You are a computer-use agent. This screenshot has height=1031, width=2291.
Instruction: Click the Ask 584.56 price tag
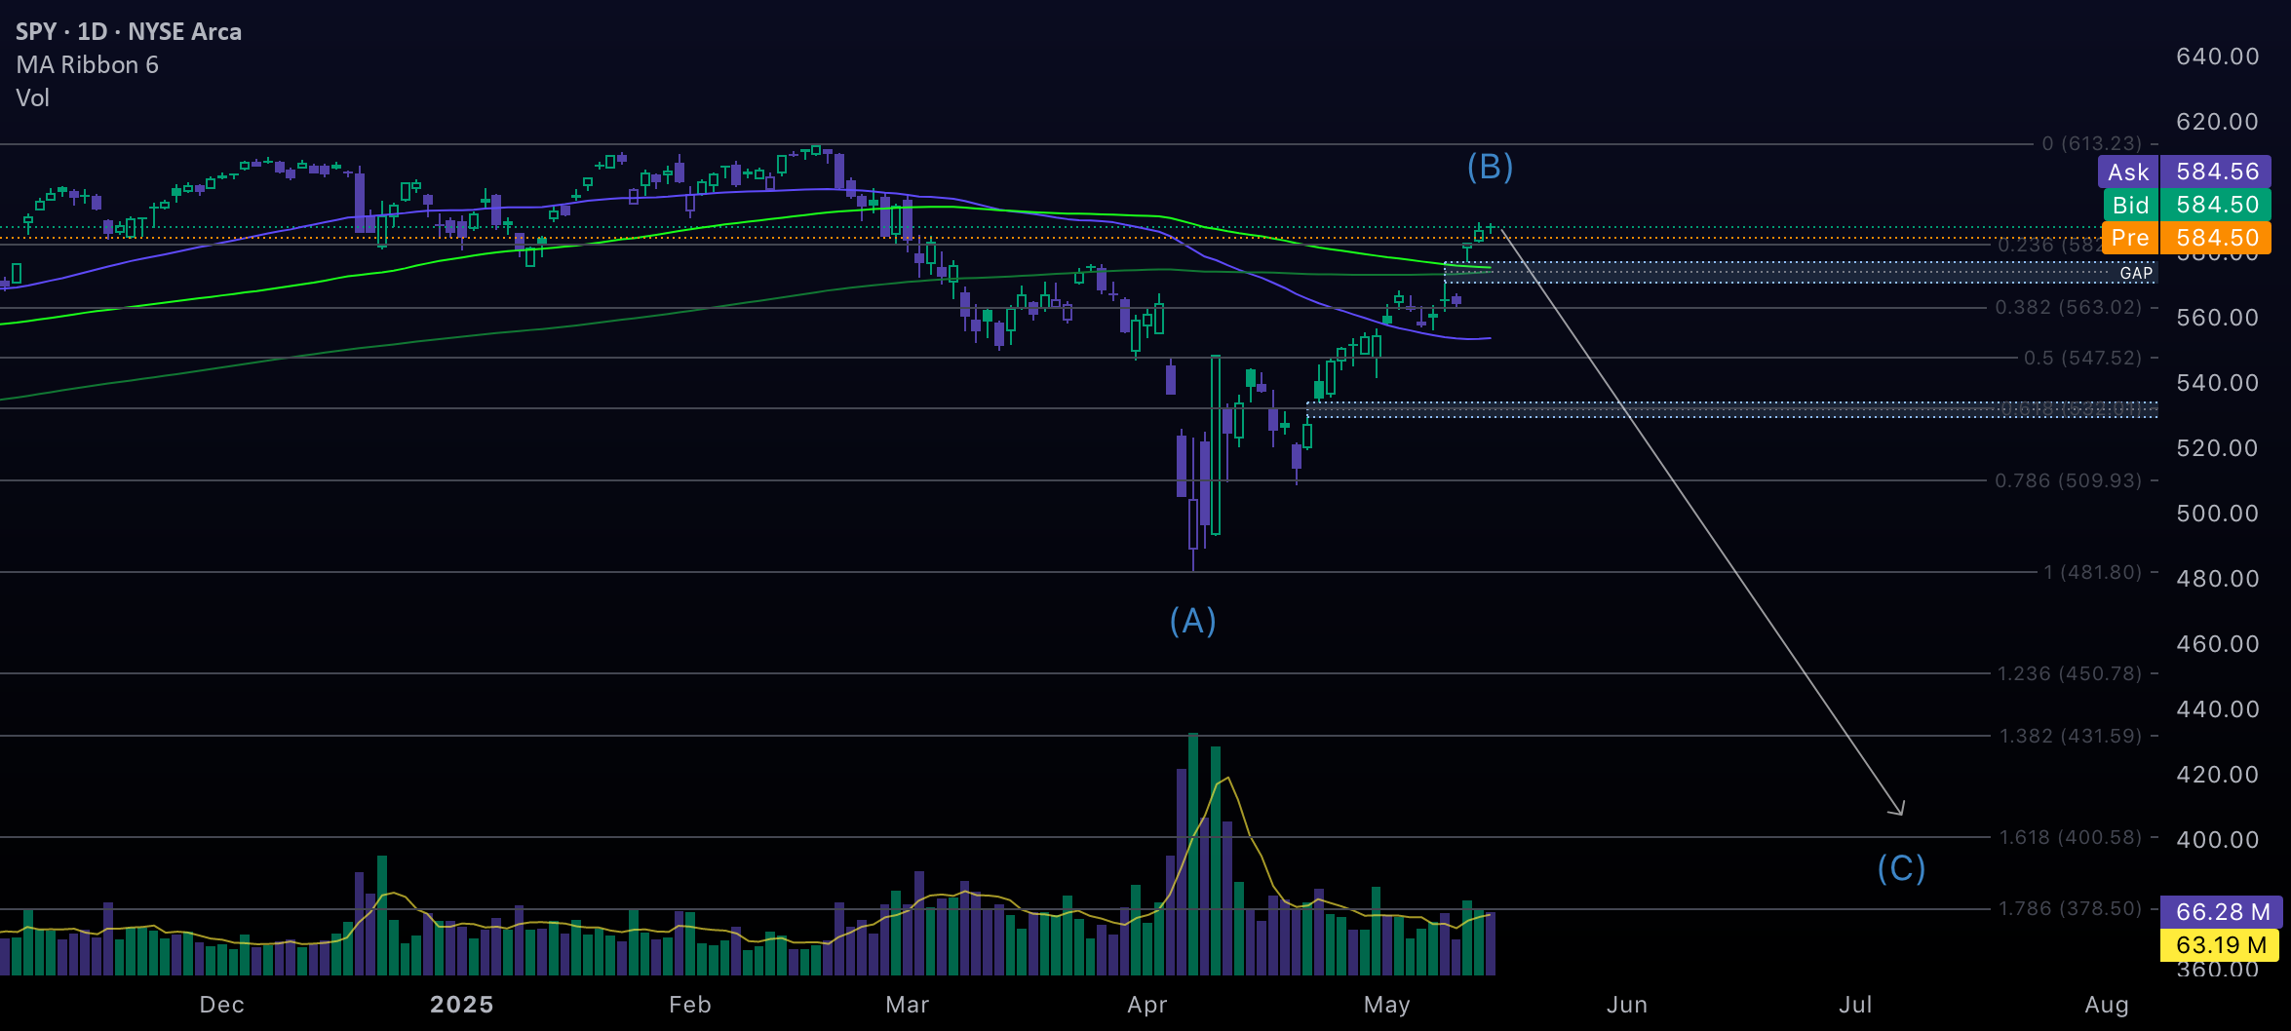coord(2185,172)
